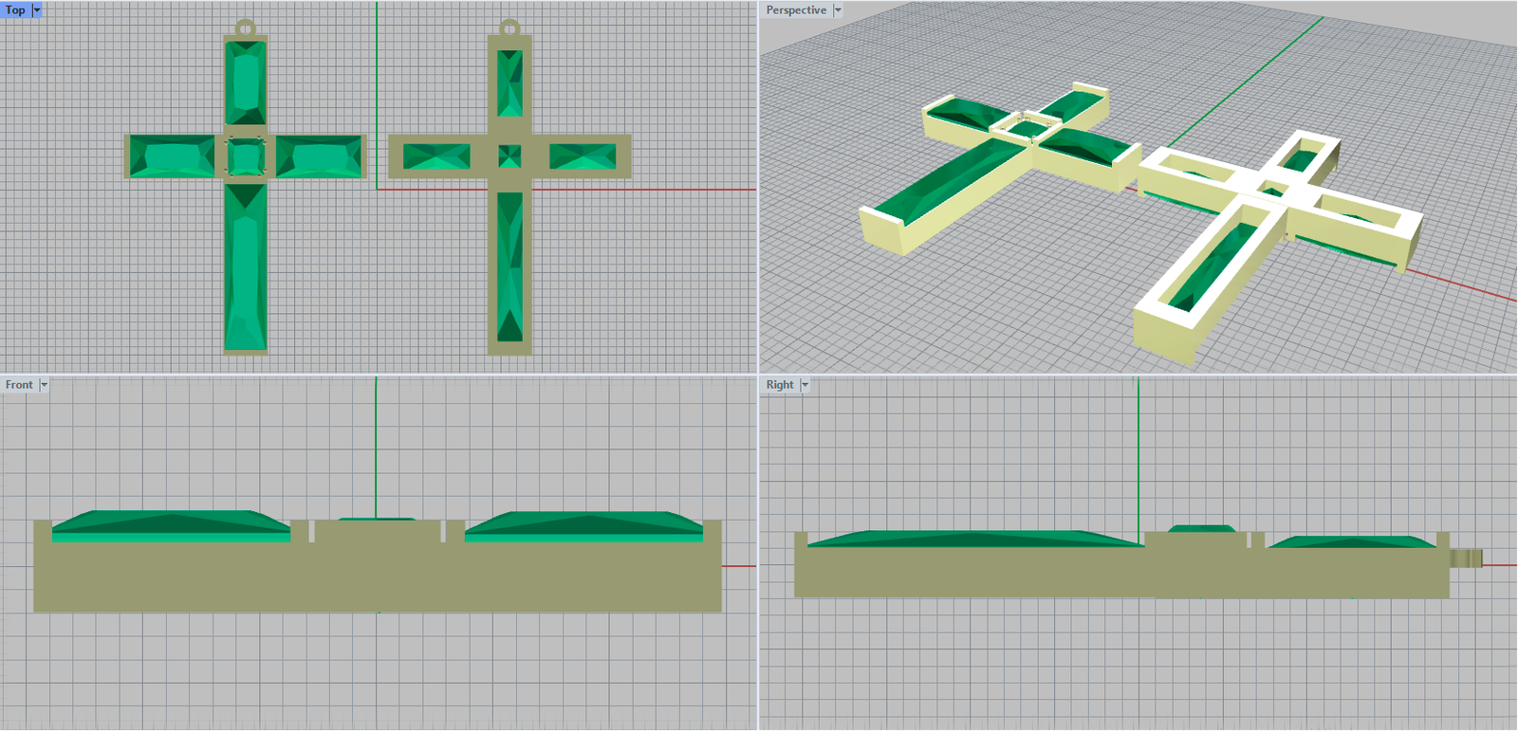Select the long left emerald in Right view
Viewport: 1518px width, 732px height.
point(977,539)
